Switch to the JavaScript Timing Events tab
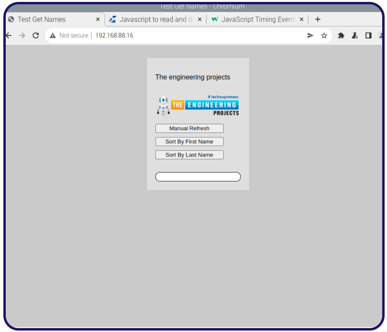387x332 pixels. [x=257, y=19]
